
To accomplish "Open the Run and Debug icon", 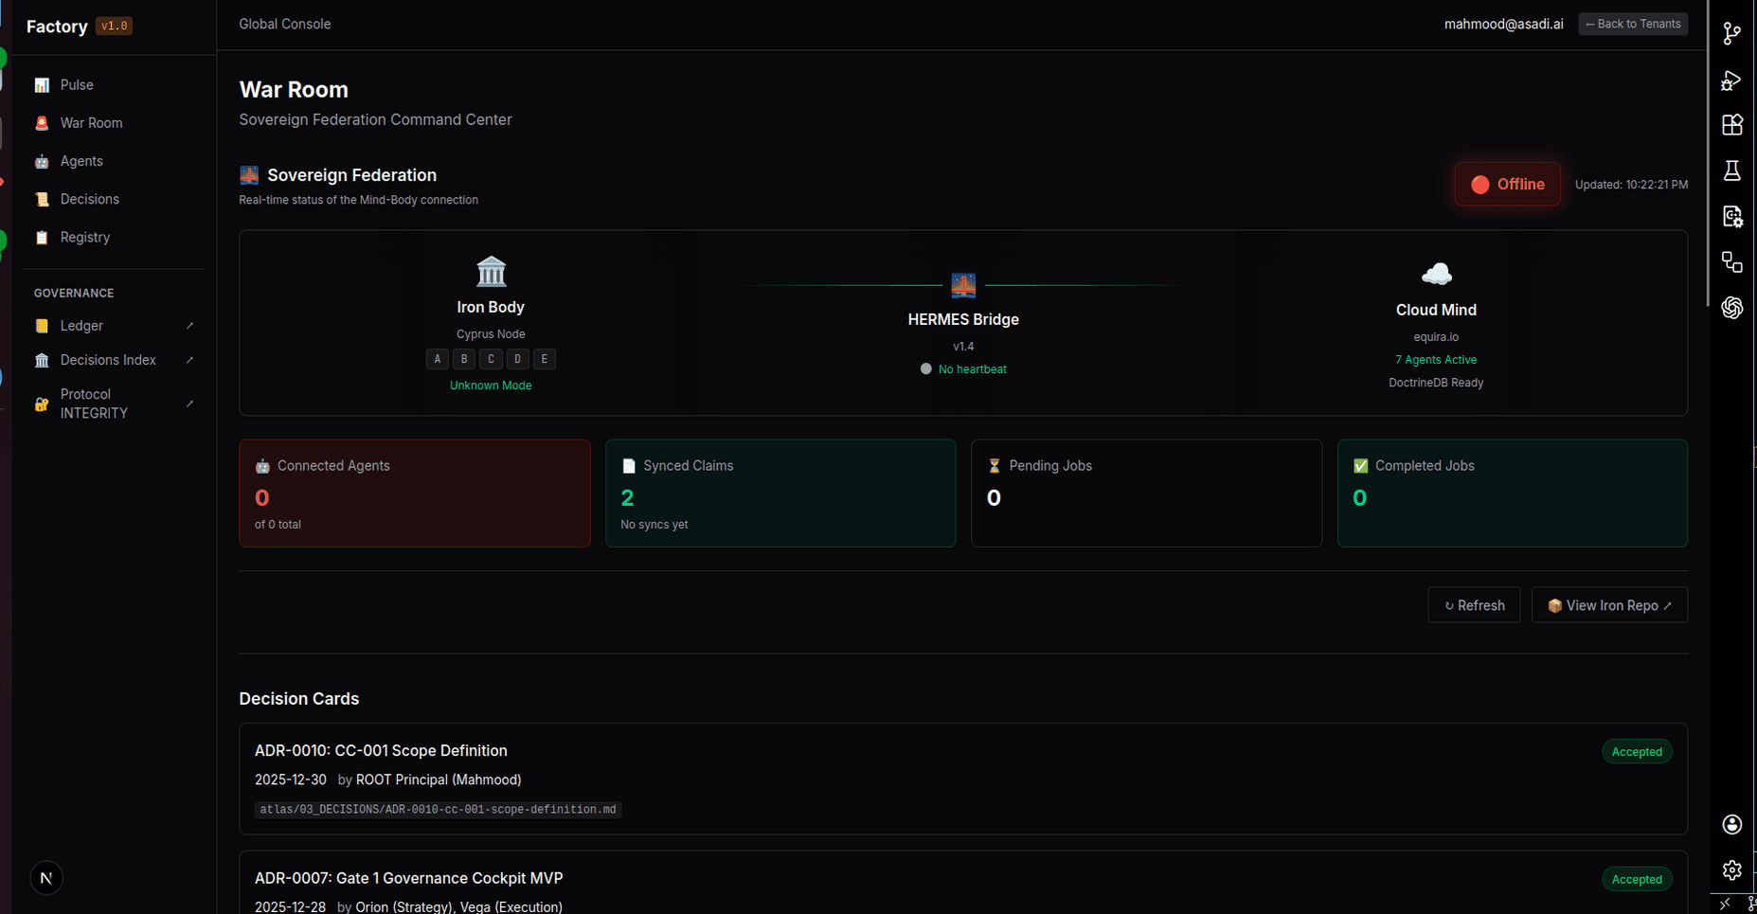I will (x=1732, y=80).
